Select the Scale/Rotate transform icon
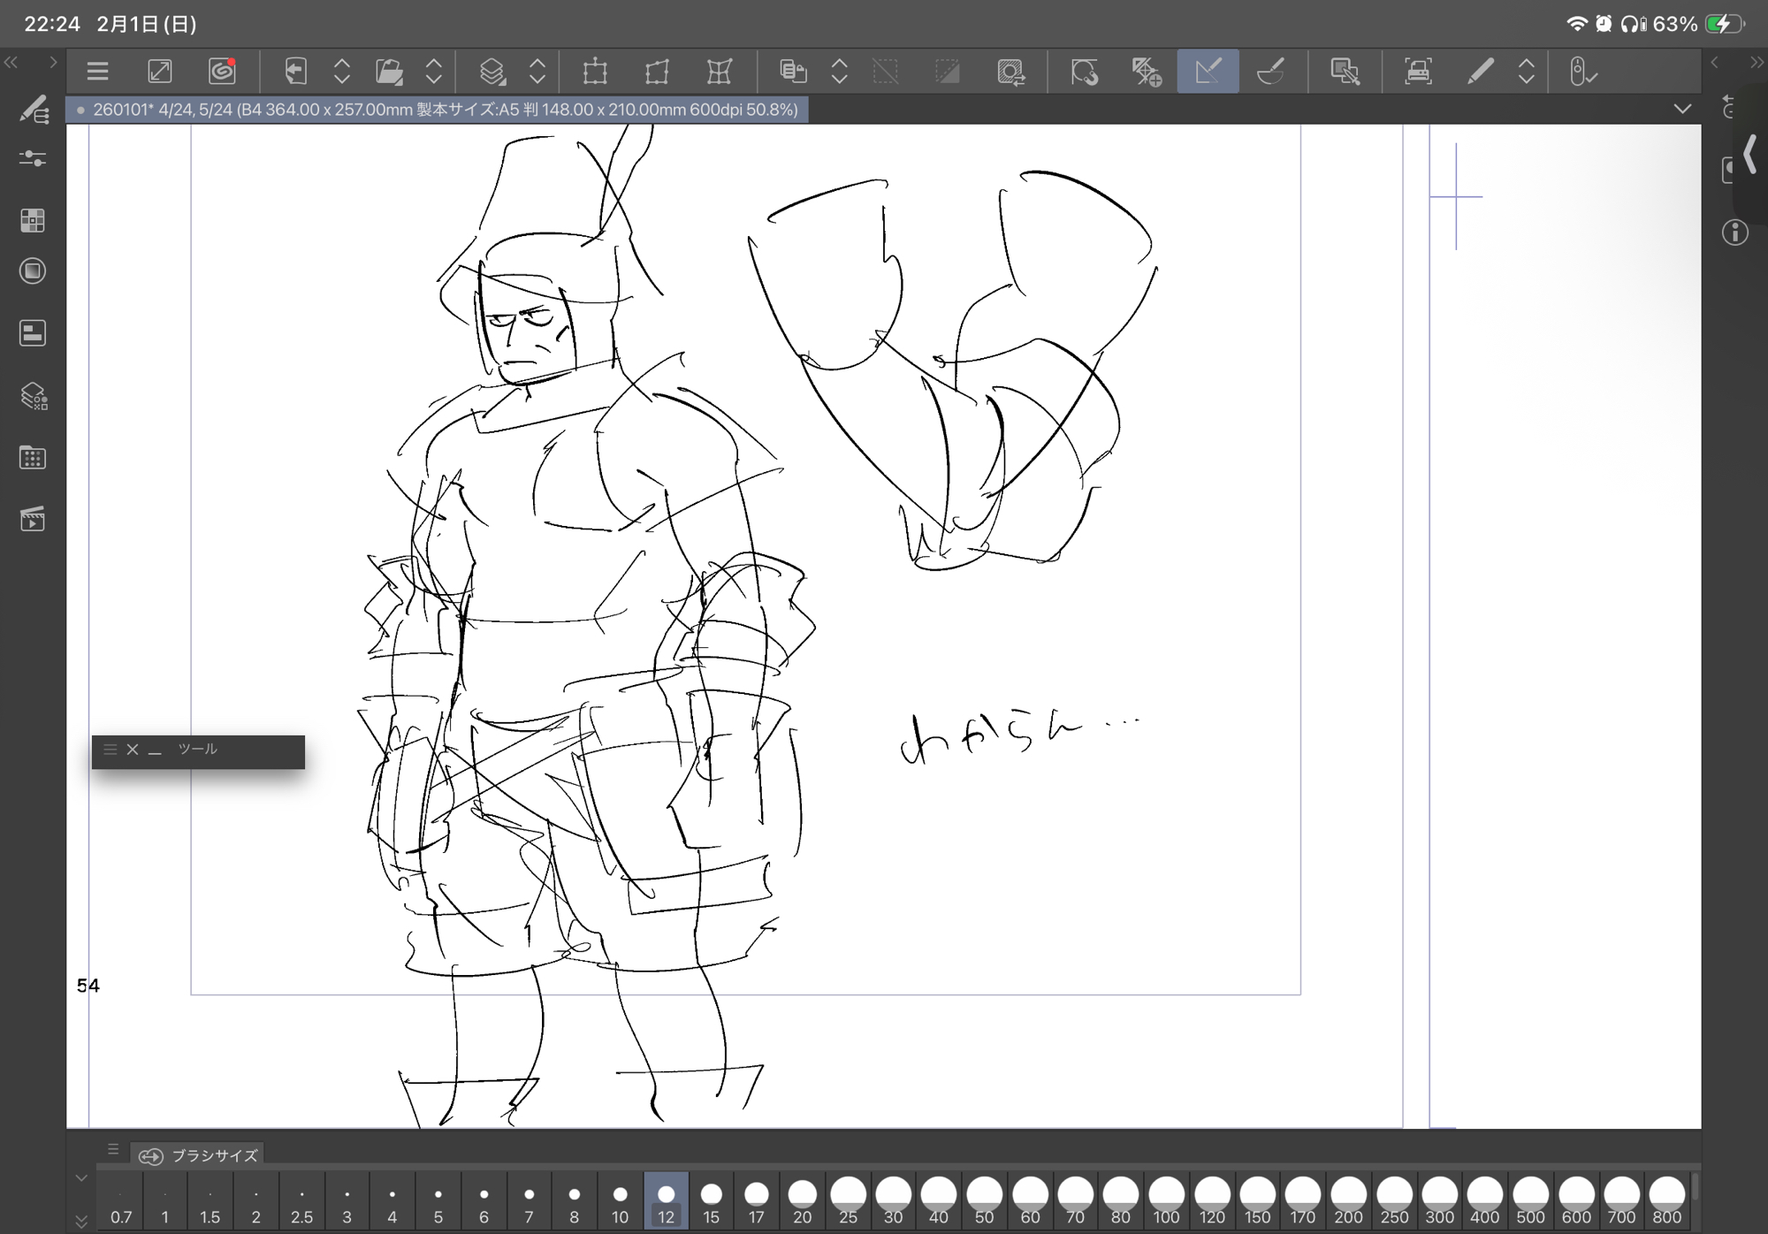Screen dimensions: 1768x1234 595,72
